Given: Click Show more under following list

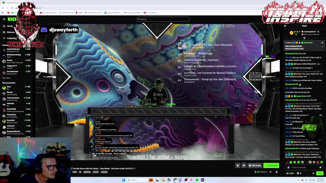Looking at the screenshot, I should (6, 78).
